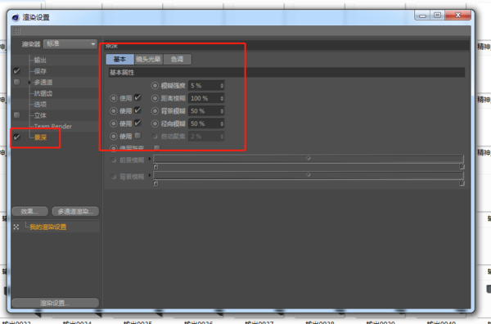Click the 多通道渲染... button
The image size is (491, 324).
(x=75, y=211)
